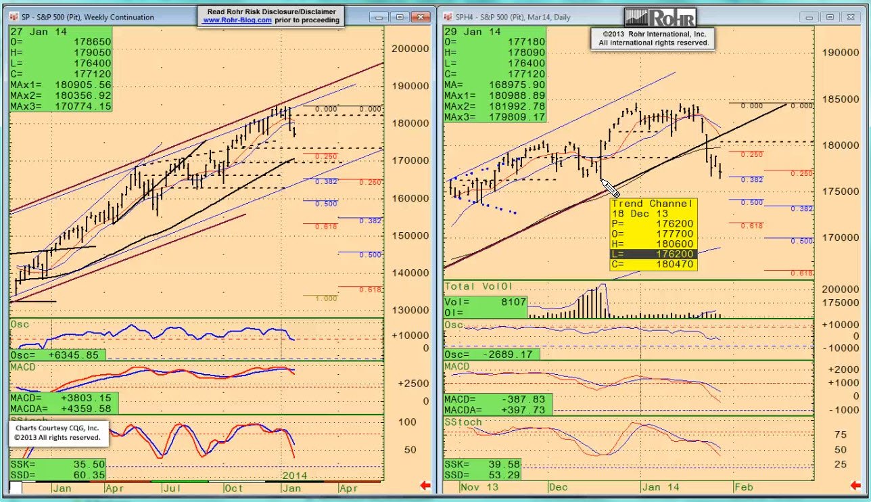Click the weekly OHLC data box for 27 Jan 14
The image size is (871, 502).
[x=60, y=69]
